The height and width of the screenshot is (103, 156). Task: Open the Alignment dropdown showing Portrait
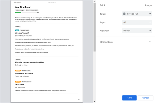pos(137,31)
